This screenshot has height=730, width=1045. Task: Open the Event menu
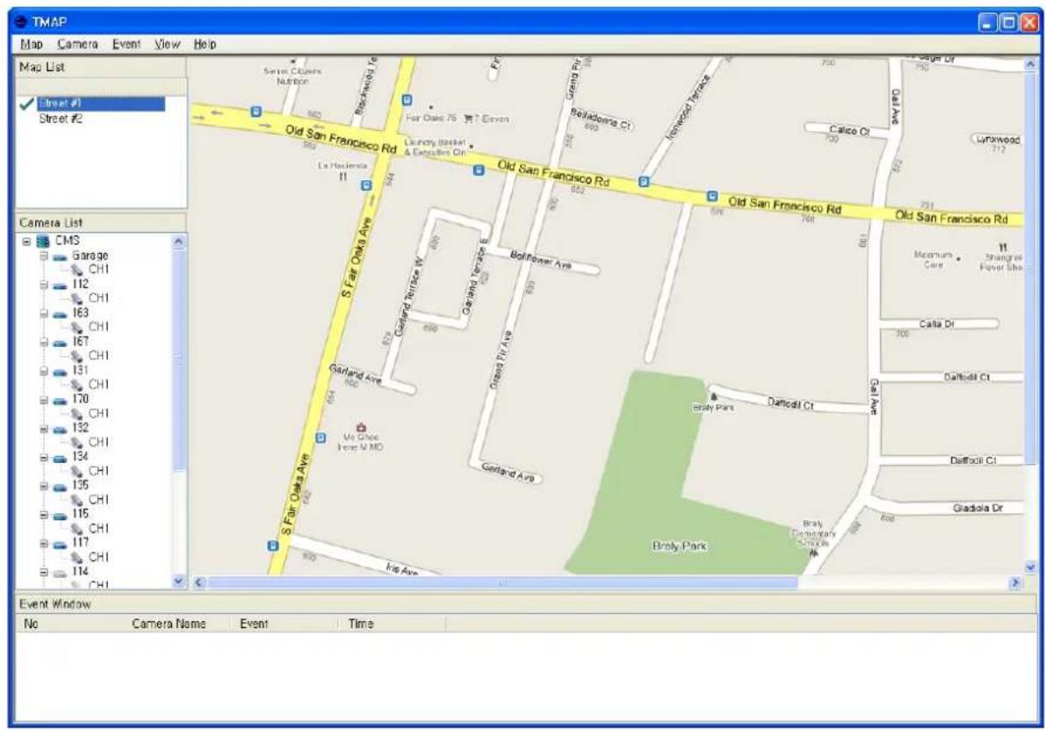(x=126, y=44)
